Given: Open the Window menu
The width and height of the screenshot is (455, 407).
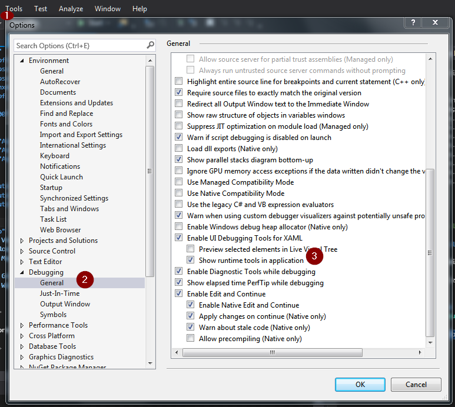Looking at the screenshot, I should pos(107,9).
